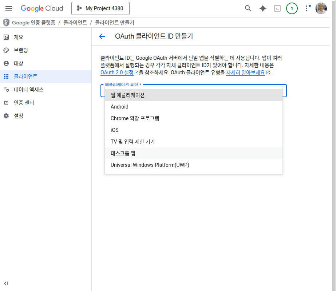Screen dimensions: 336x291
Task: Open the My Project 4380 selector
Action: 100,8
